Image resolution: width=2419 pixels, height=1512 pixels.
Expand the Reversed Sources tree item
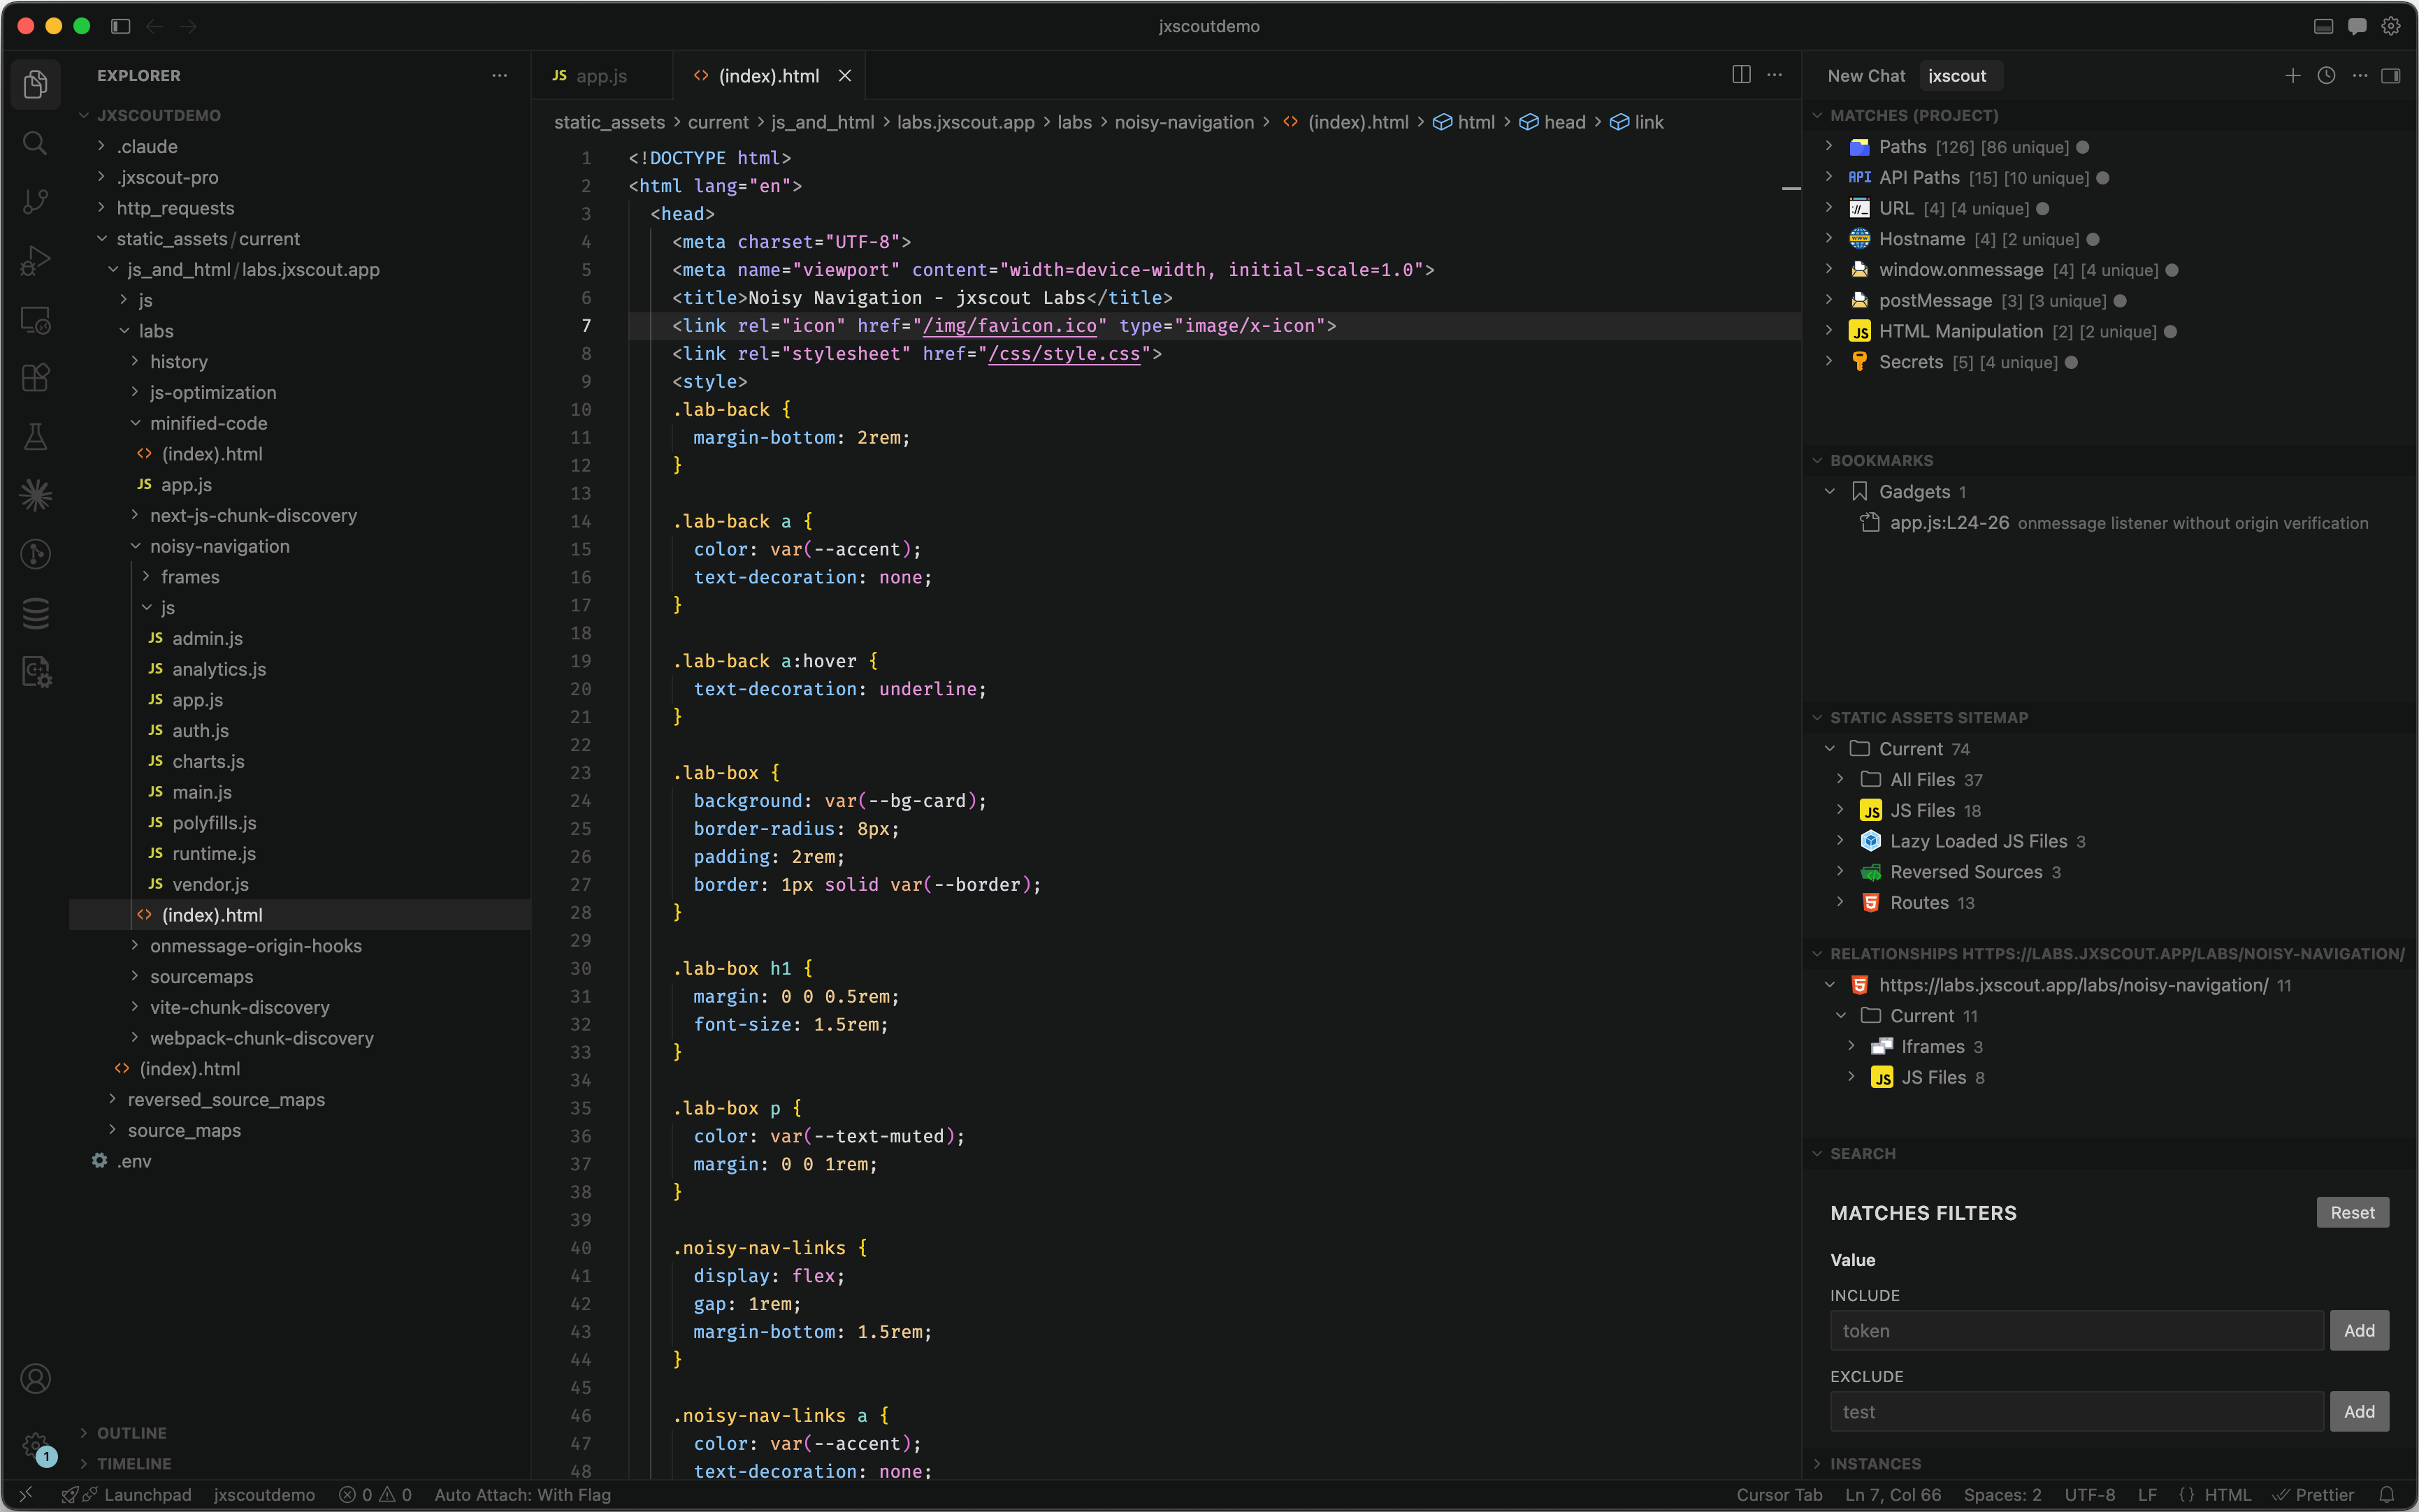[x=1843, y=871]
